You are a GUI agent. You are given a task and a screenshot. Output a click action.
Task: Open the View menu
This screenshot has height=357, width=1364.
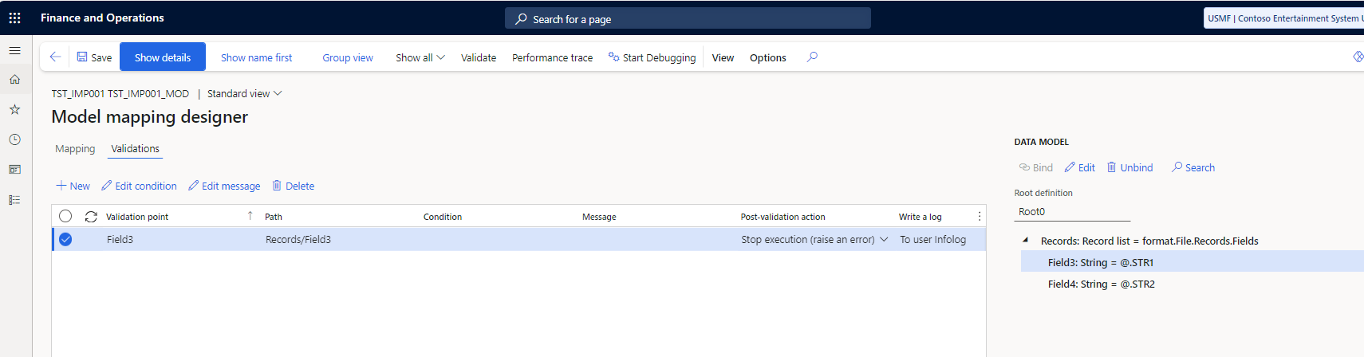coord(723,57)
